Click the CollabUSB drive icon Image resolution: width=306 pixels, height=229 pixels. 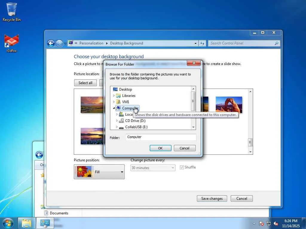tap(121, 128)
